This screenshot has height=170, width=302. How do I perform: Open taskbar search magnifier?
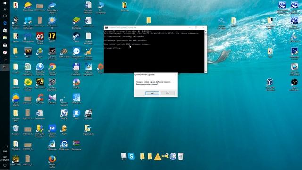pyautogui.click(x=5, y=9)
